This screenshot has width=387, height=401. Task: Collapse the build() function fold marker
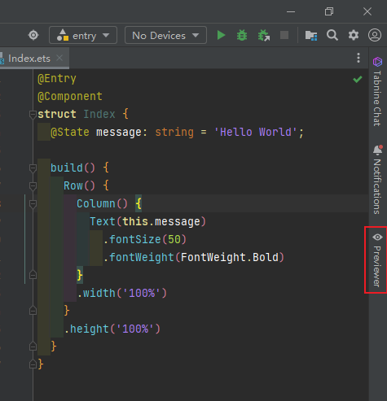click(x=33, y=168)
